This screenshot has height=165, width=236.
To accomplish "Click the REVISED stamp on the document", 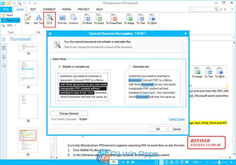I will pyautogui.click(x=206, y=143).
